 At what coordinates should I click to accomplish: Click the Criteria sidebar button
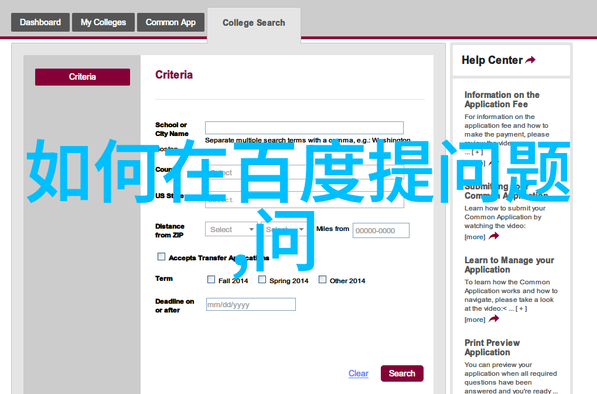83,77
